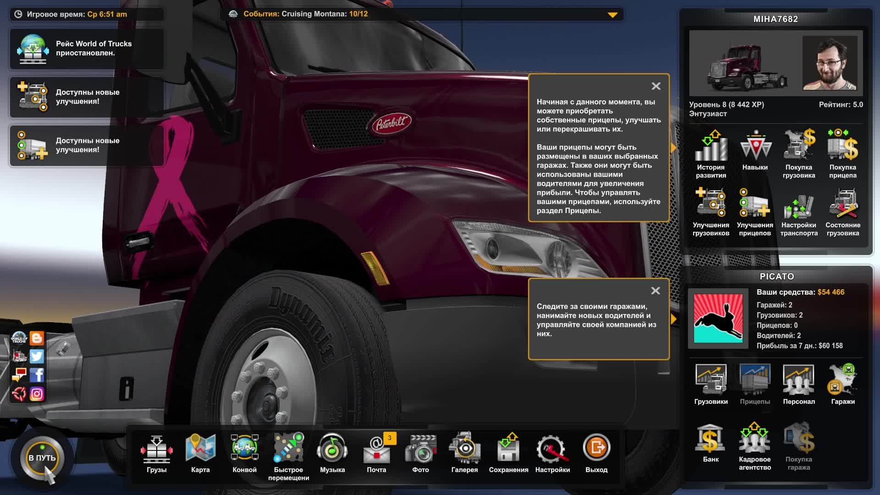The image size is (880, 495).
Task: Open Почта mail with 3 messages
Action: coord(376,449)
